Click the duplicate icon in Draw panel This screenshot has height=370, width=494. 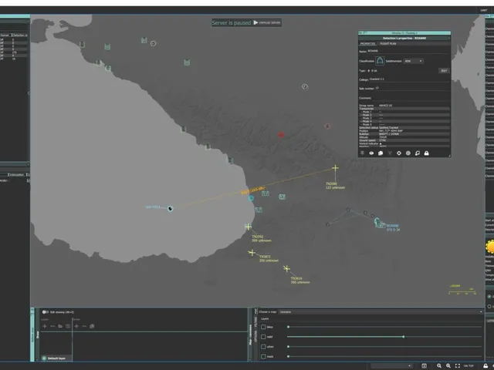click(92, 326)
